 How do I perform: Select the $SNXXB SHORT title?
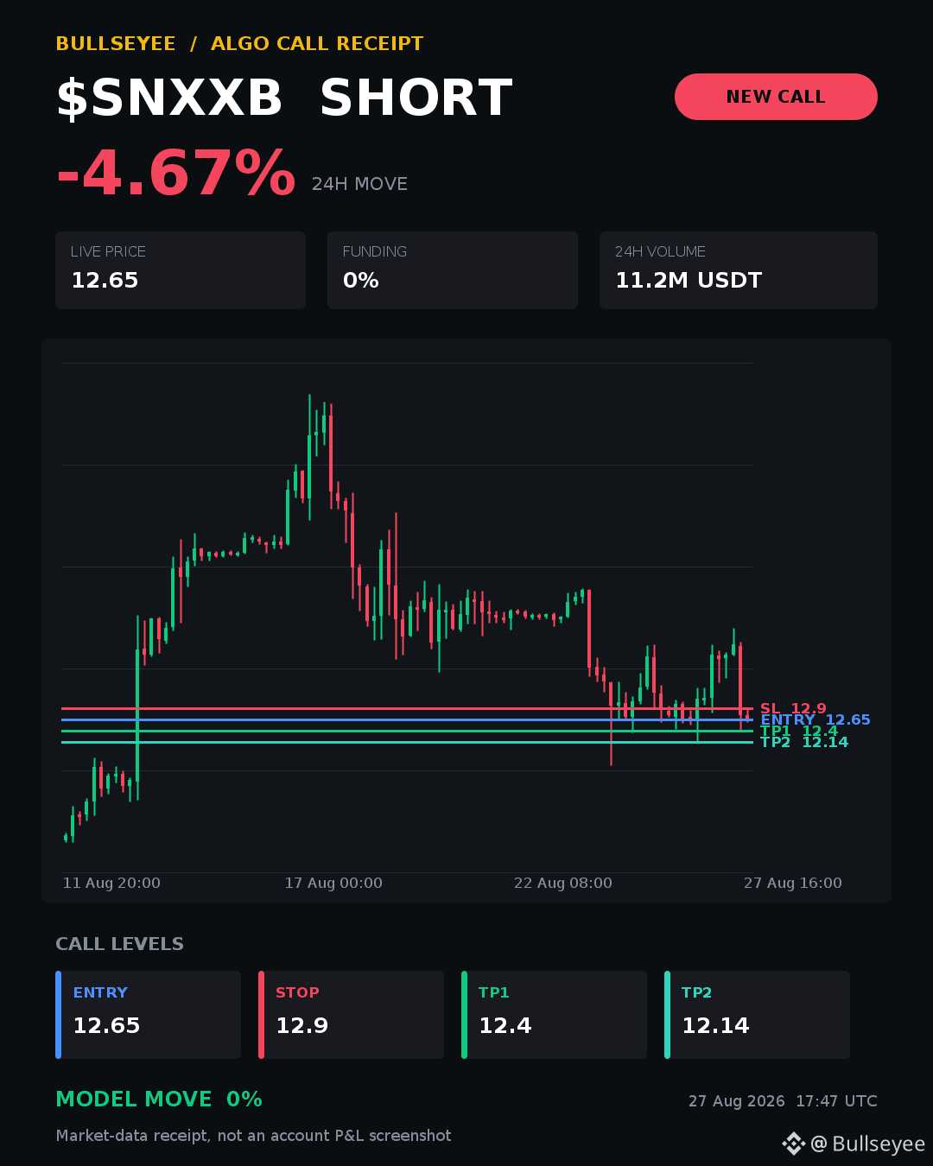click(284, 98)
